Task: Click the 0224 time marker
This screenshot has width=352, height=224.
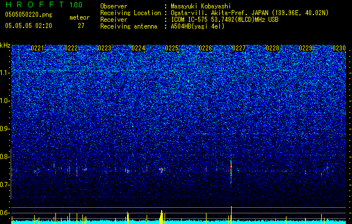Action: pos(138,48)
